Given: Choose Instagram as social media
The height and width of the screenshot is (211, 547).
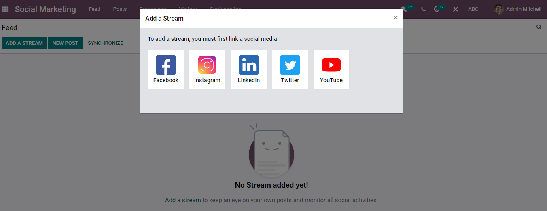Looking at the screenshot, I should (x=207, y=69).
